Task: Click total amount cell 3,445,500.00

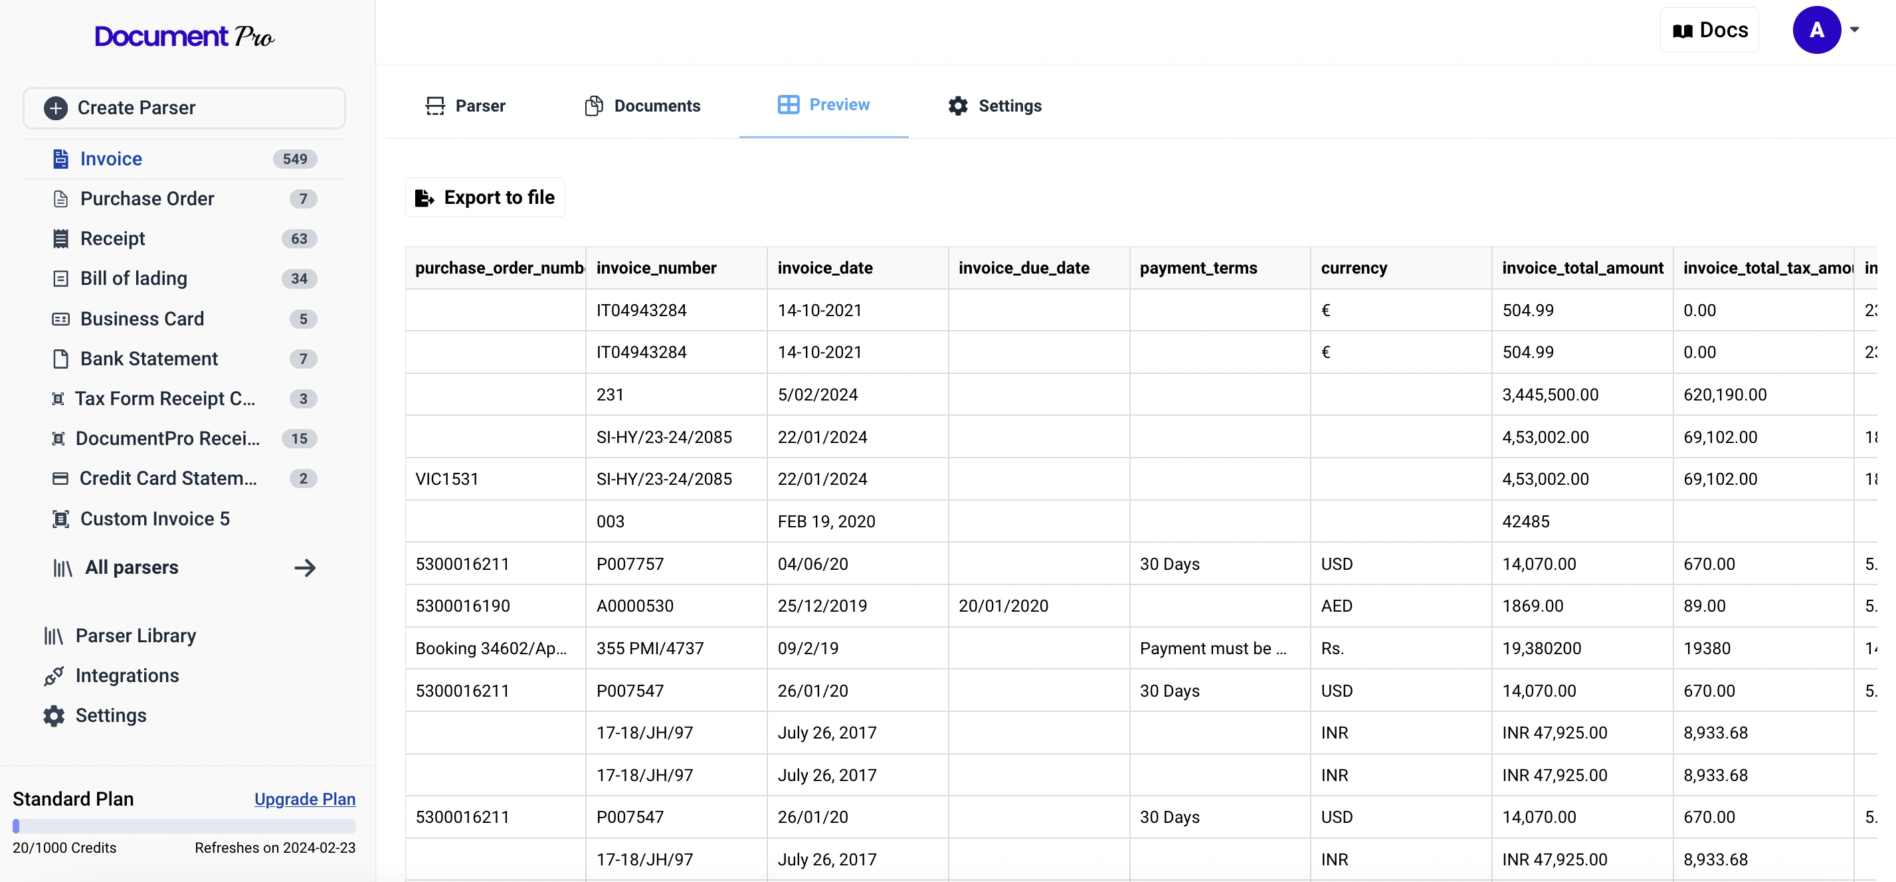Action: [1582, 395]
